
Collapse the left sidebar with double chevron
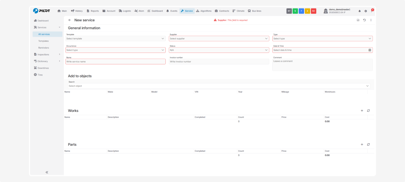coord(47,172)
